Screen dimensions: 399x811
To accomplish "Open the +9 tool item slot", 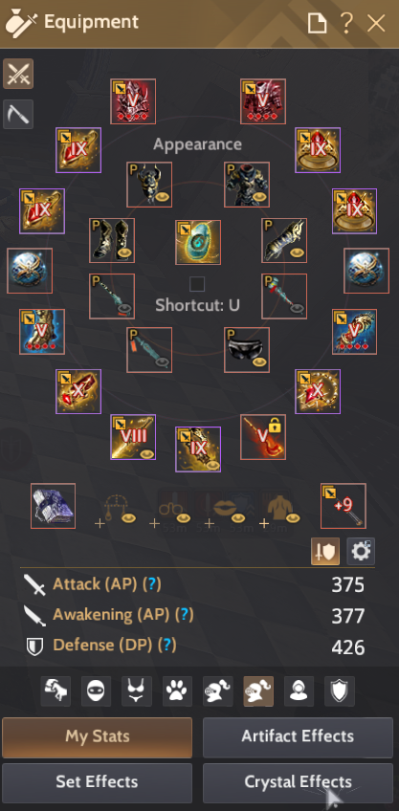I will coord(344,506).
